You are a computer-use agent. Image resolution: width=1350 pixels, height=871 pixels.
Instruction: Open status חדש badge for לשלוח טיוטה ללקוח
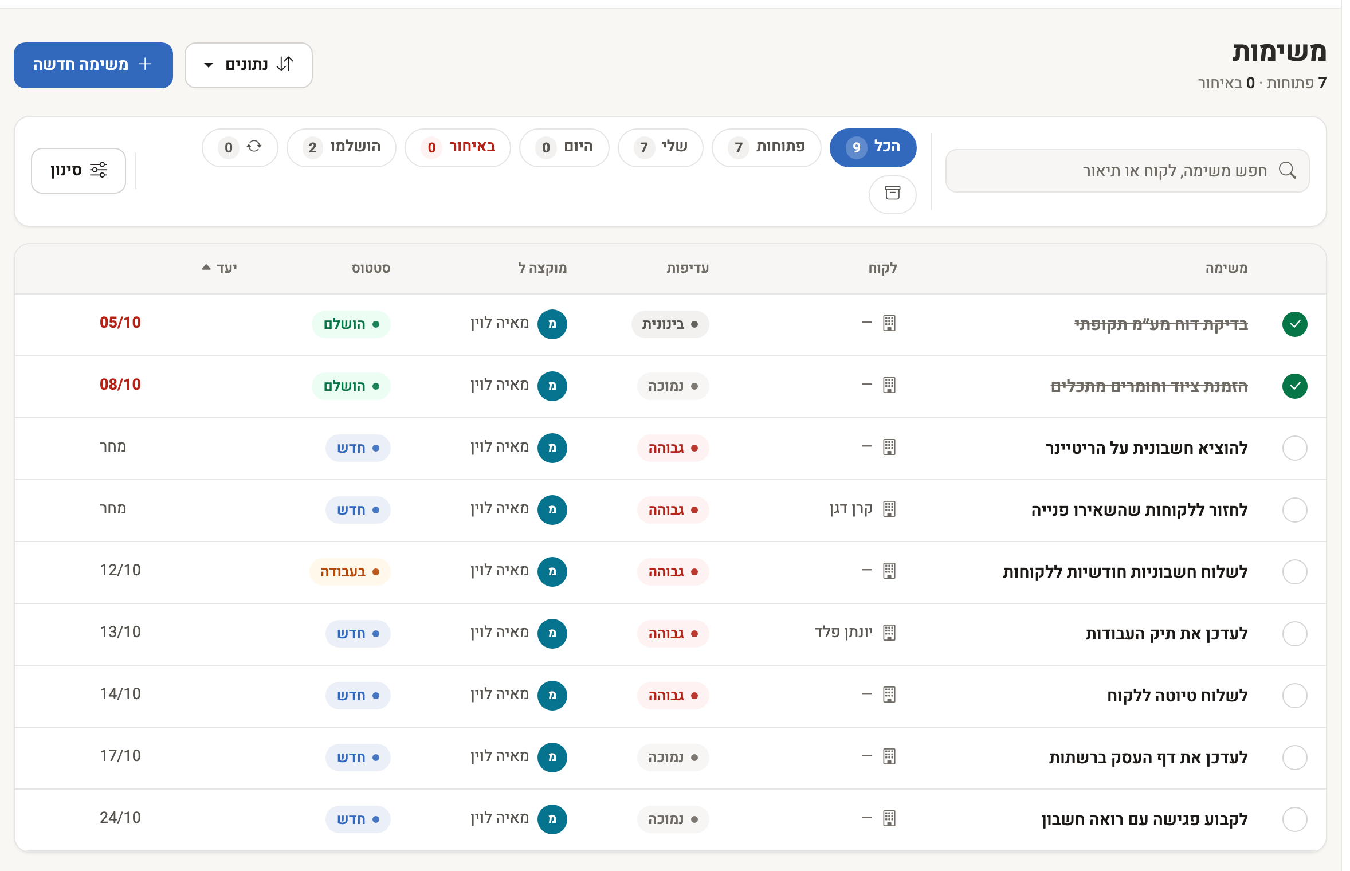358,696
